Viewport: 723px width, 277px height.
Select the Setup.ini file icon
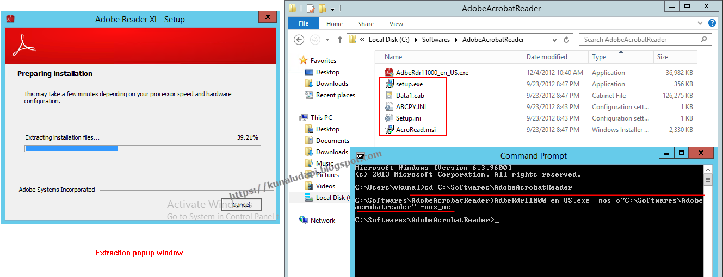click(x=389, y=118)
